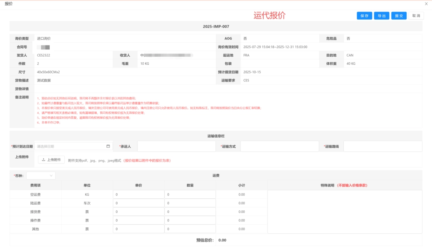
Task: Click the 提货费 quantity input
Action: (x=190, y=211)
